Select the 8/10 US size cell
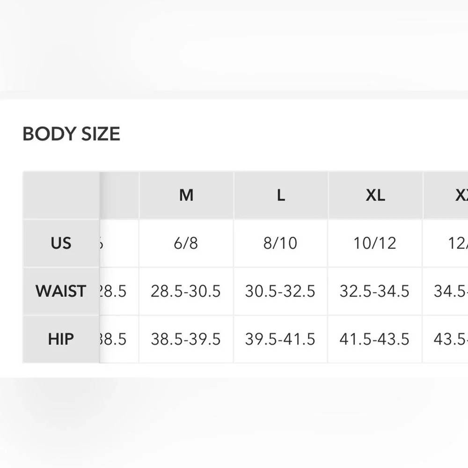468x468 pixels. pos(280,243)
